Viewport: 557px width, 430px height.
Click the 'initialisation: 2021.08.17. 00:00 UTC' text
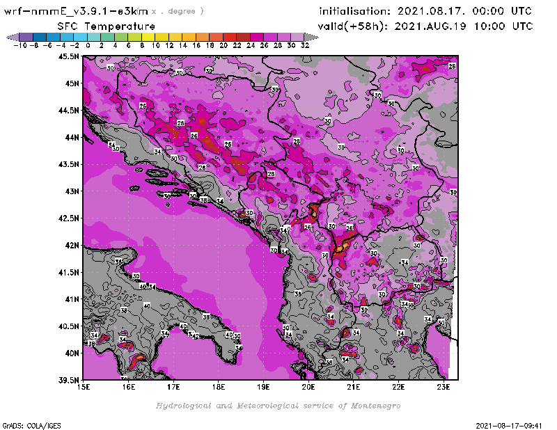425,11
